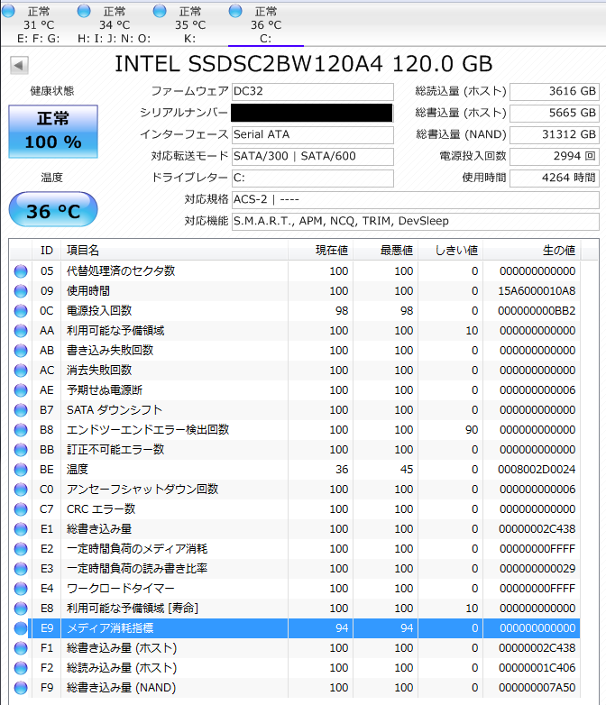Select drive tab K: at 35 °C
The width and height of the screenshot is (606, 705).
pos(189,23)
